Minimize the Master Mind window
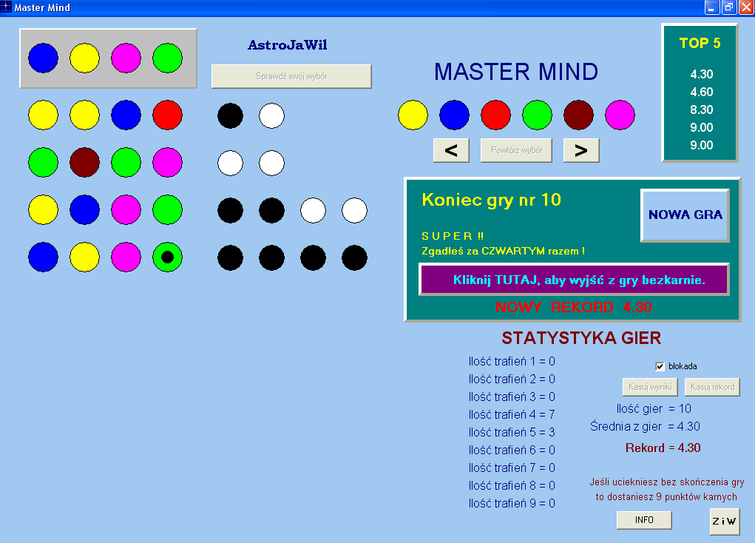Screen dimensions: 755x543 [x=712, y=7]
